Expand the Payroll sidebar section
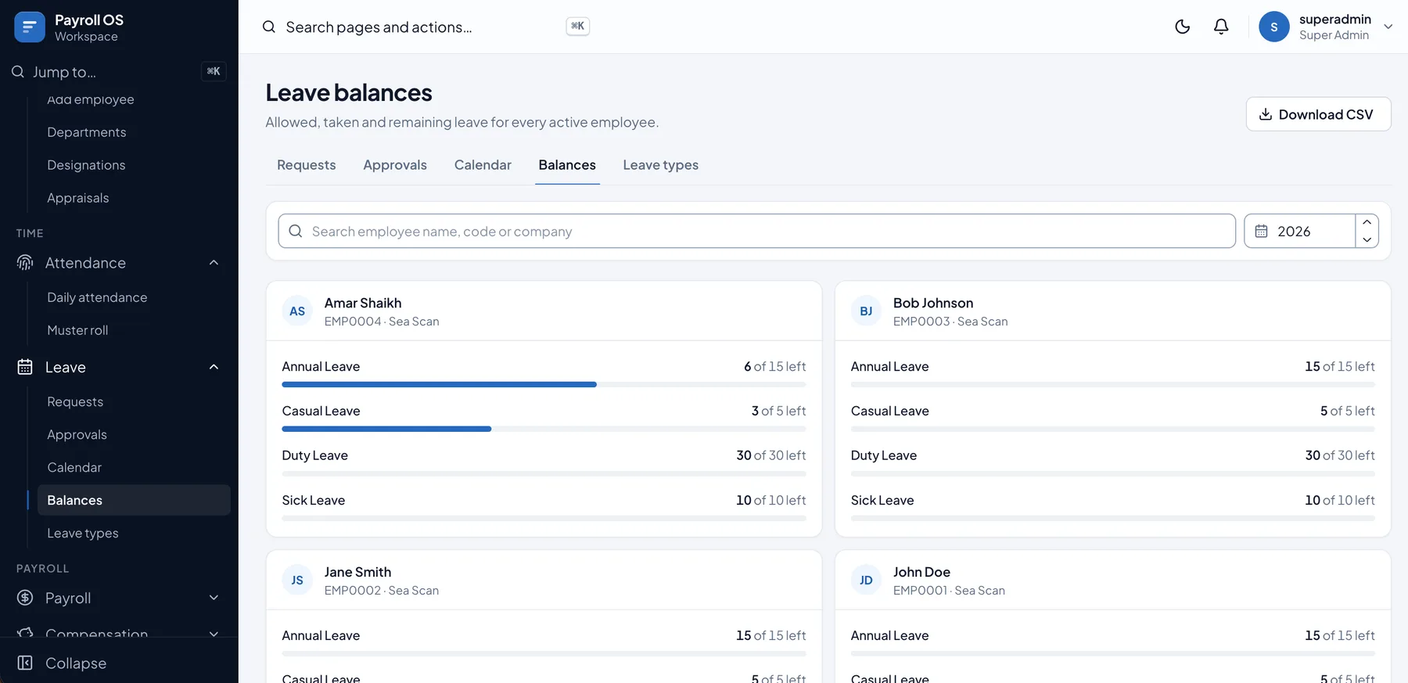 214,598
